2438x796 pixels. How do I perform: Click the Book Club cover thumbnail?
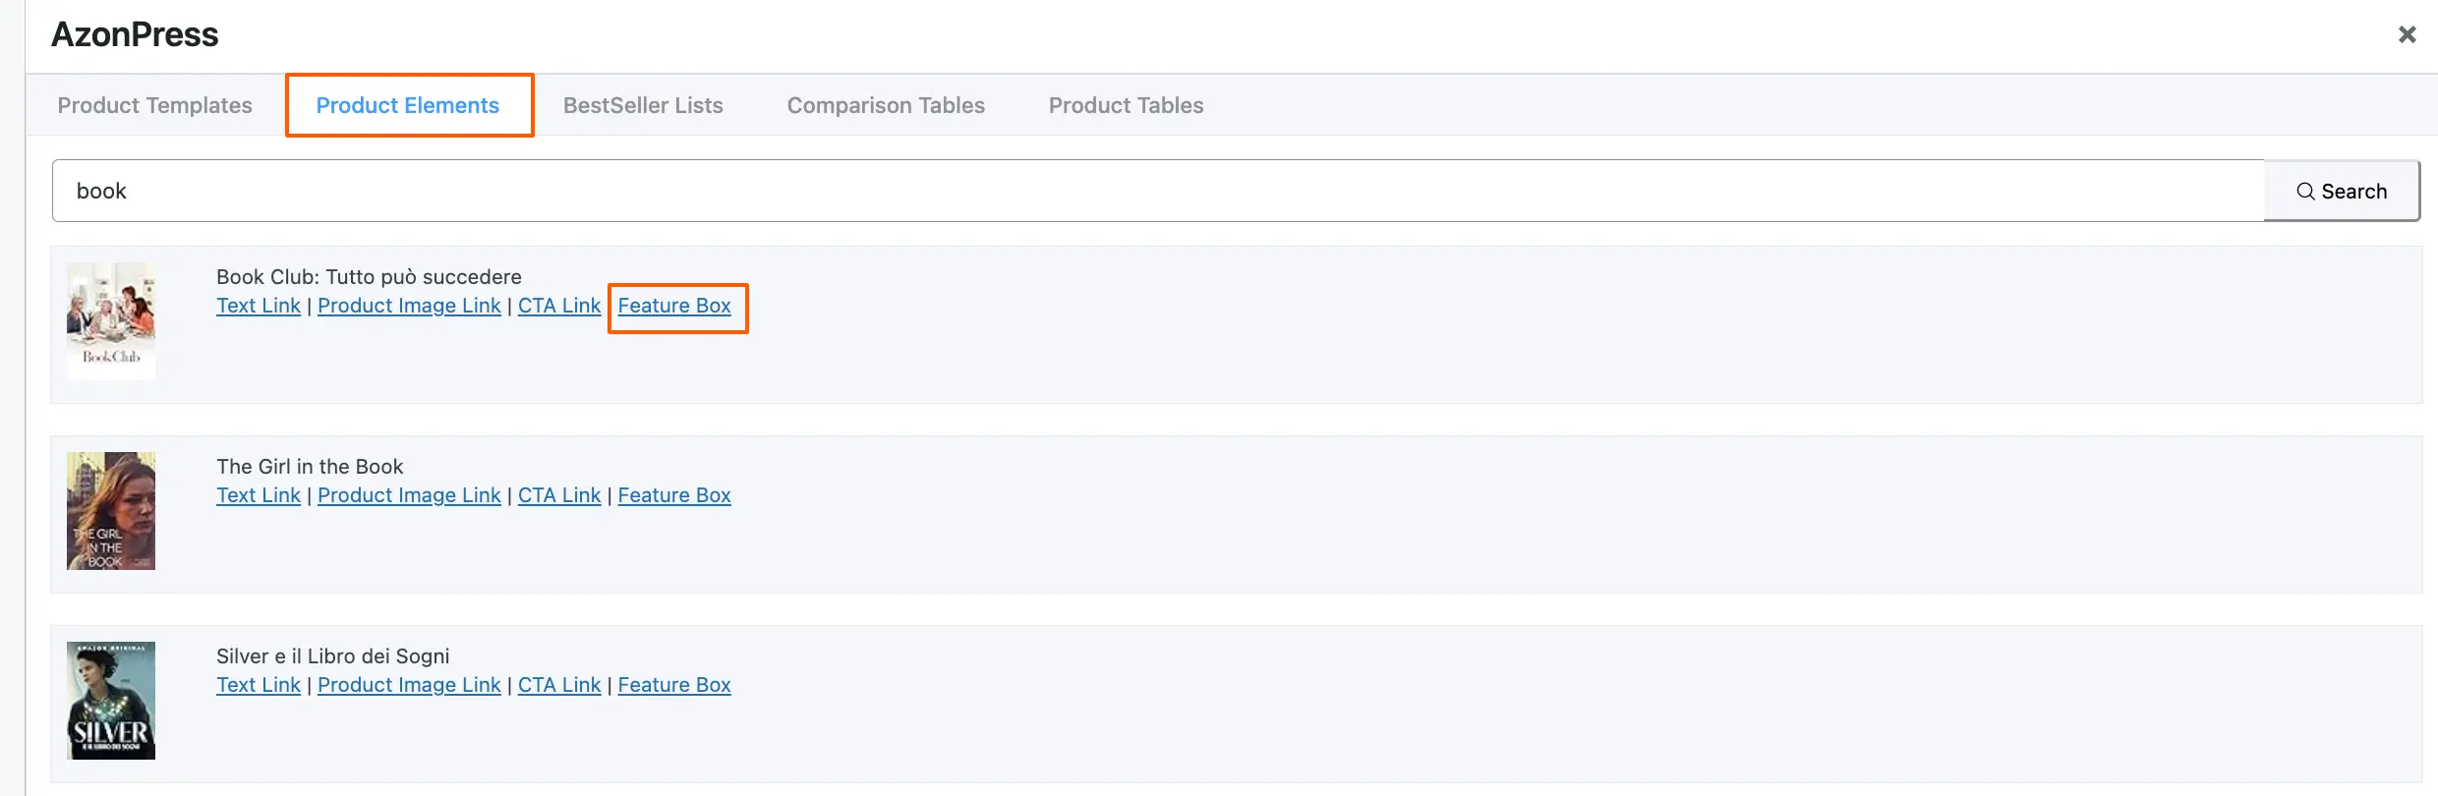point(111,320)
